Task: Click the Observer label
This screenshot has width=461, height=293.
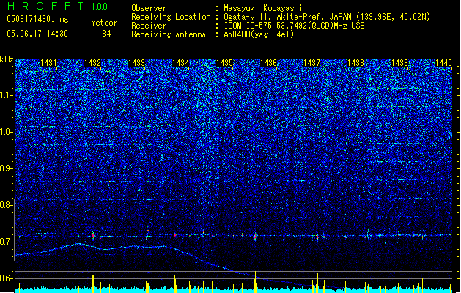Action: click(149, 8)
